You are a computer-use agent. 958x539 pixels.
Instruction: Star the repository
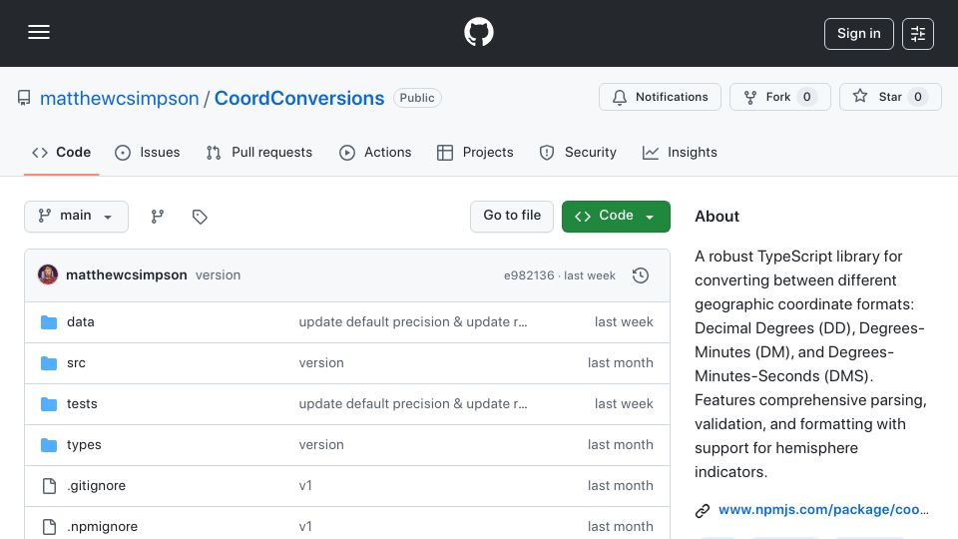(890, 97)
